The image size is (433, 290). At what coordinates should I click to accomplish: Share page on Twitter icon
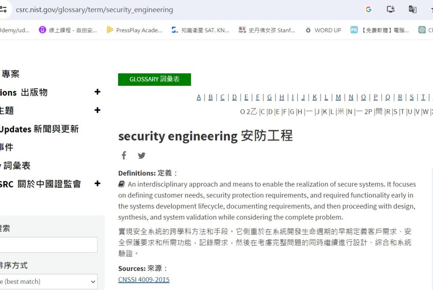[x=142, y=156]
